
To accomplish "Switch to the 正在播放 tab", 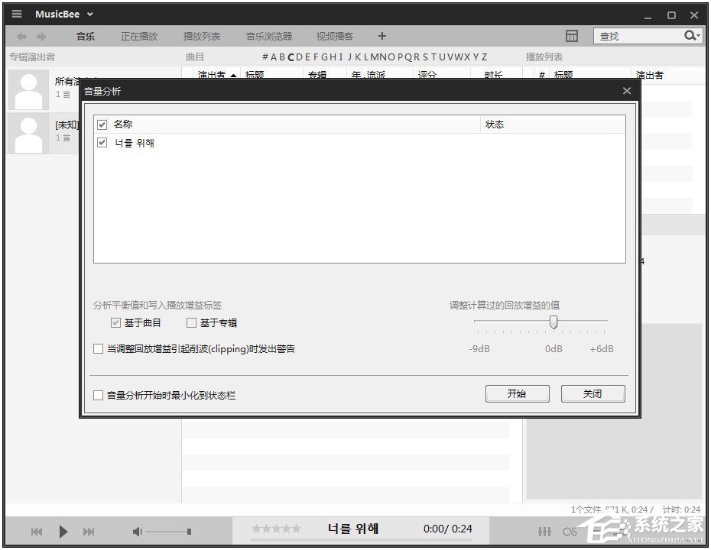I will tap(138, 35).
